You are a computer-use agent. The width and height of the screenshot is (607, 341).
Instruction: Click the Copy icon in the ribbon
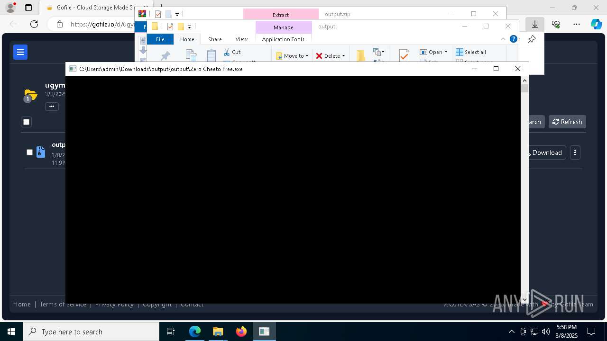point(191,56)
